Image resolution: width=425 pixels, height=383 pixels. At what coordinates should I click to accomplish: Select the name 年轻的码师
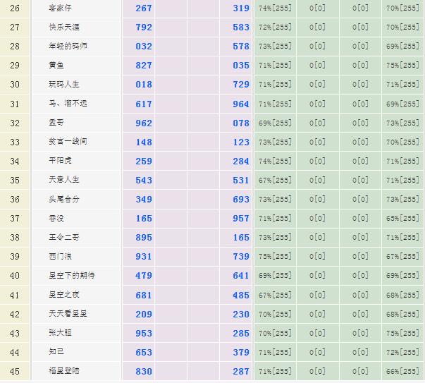[69, 46]
